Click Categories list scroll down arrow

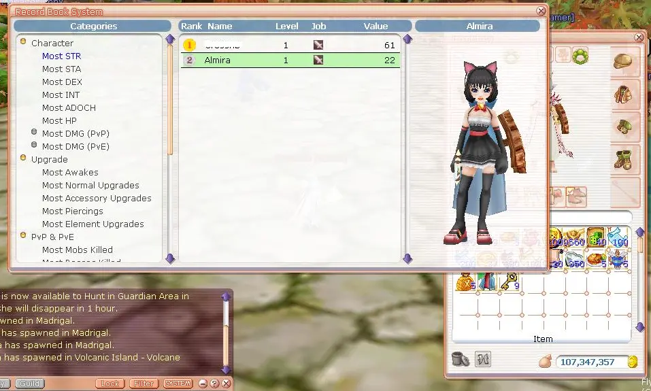(x=170, y=258)
